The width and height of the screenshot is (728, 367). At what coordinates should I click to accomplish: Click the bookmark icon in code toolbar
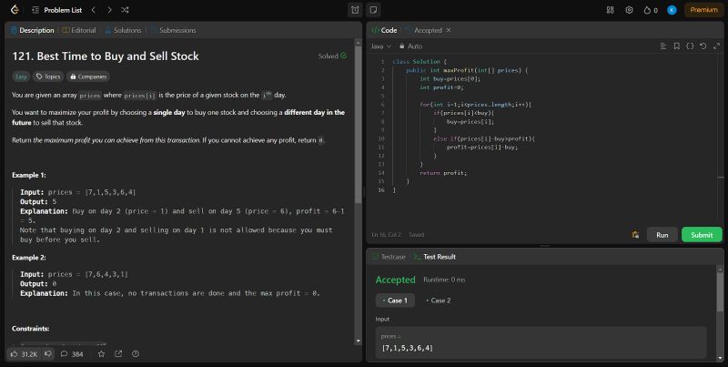(676, 46)
